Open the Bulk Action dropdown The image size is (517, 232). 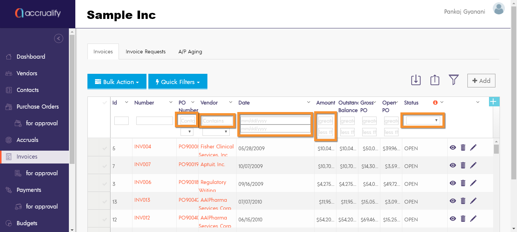tap(117, 82)
